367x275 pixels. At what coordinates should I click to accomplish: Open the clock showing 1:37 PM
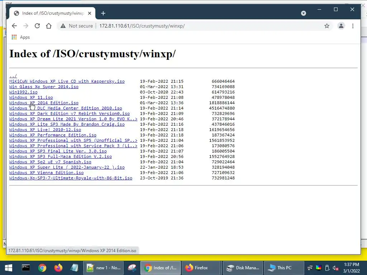coord(351,268)
